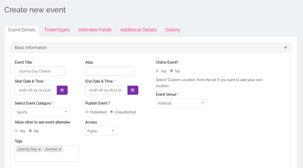Screen dimensions: 303x168
Task: Open the Start Date calendar picker
Action: [x=62, y=90]
